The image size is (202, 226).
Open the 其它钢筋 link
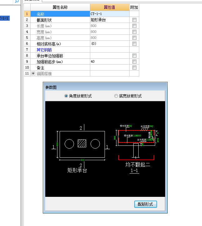(x=44, y=50)
